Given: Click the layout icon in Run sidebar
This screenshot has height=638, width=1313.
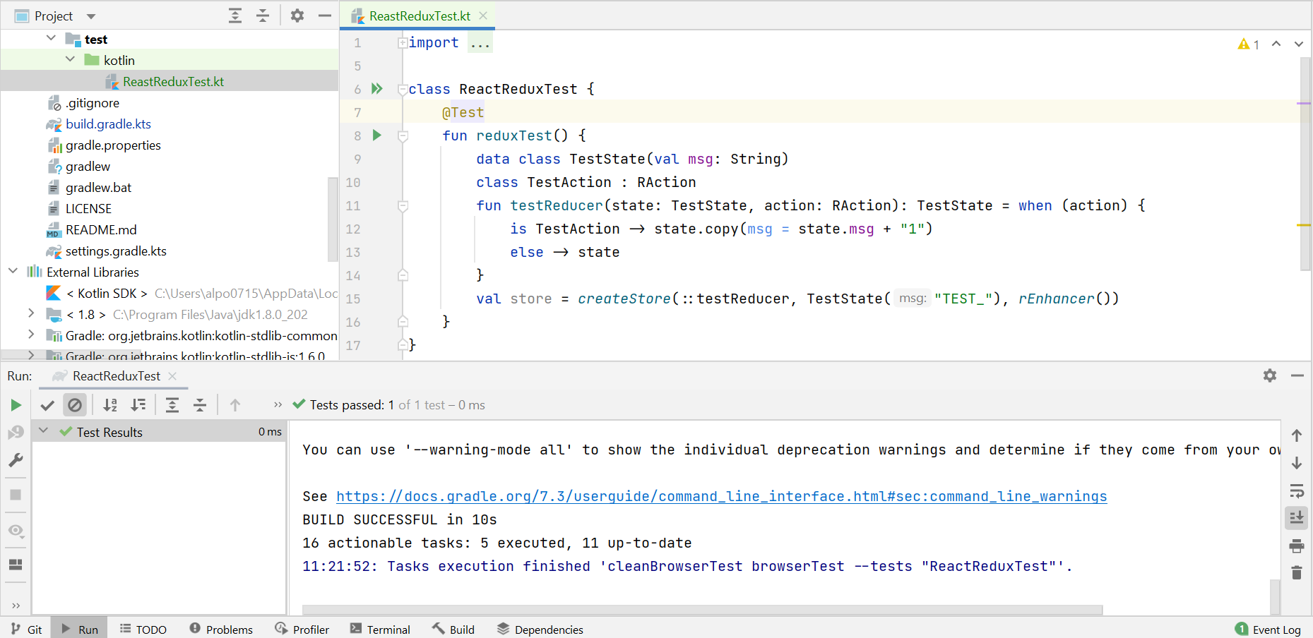Looking at the screenshot, I should (16, 565).
